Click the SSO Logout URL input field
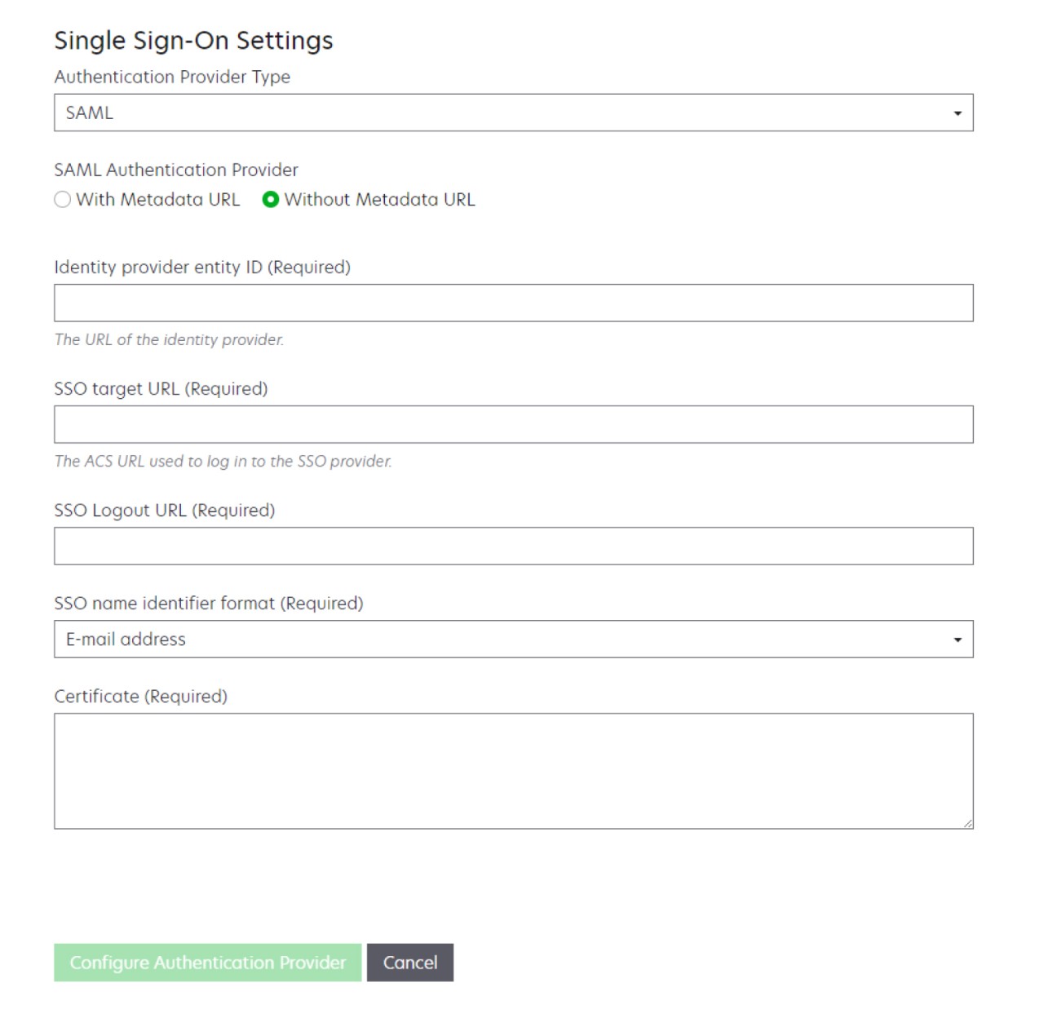The height and width of the screenshot is (1018, 1044). coord(512,545)
